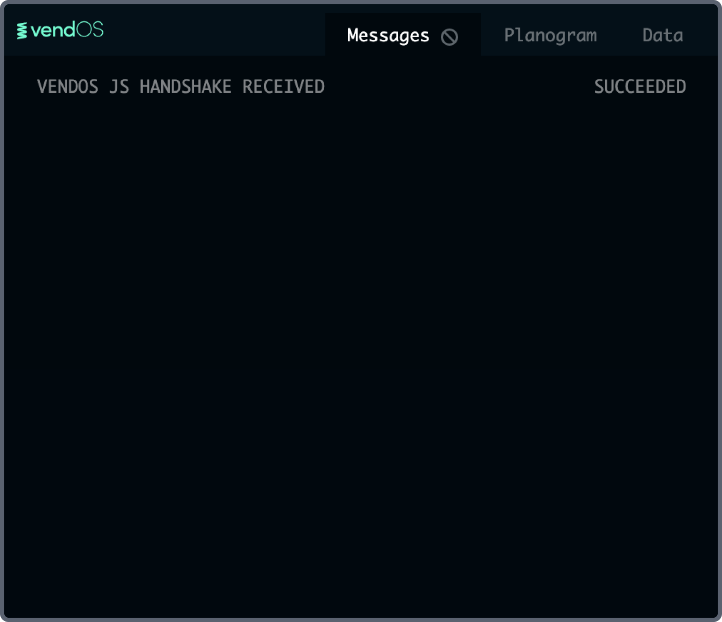Open the Planogram tab

pyautogui.click(x=550, y=36)
